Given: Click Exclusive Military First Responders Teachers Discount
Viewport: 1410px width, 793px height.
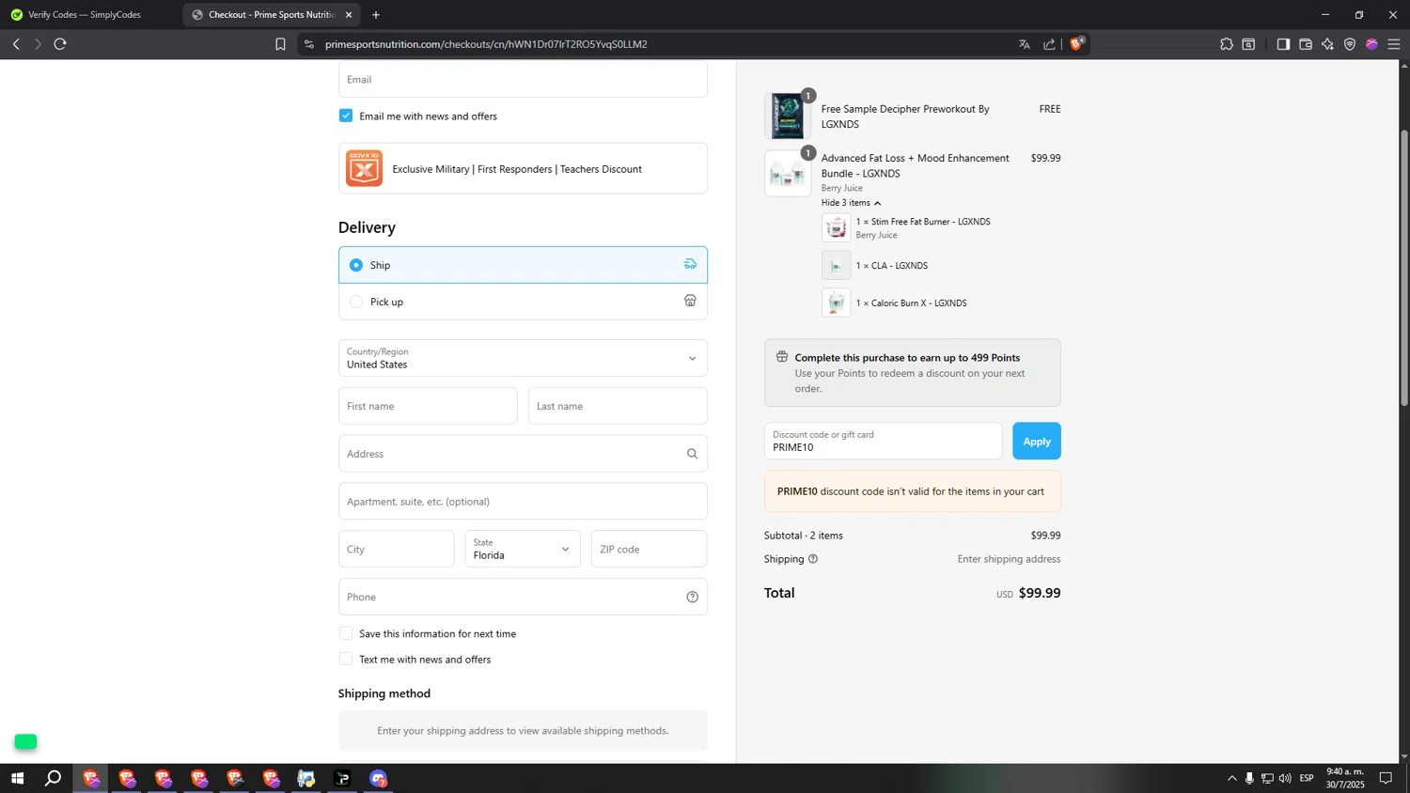Looking at the screenshot, I should click(523, 168).
